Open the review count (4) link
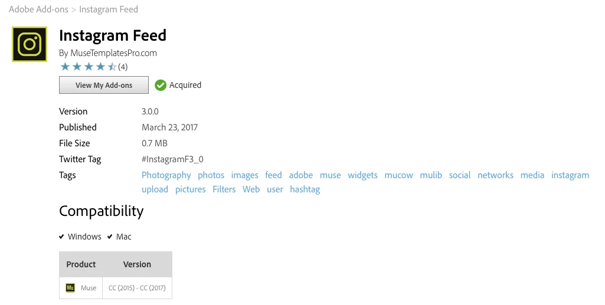Viewport: 605px width, 305px height. (x=123, y=67)
